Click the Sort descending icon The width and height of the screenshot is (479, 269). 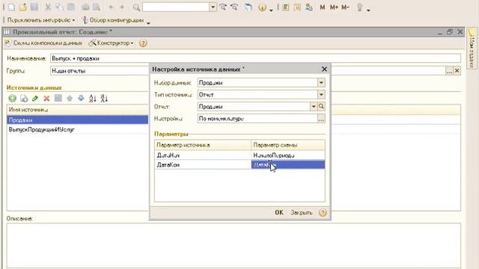tap(104, 98)
